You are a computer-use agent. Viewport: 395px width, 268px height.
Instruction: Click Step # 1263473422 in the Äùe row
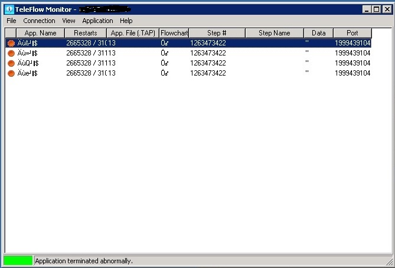(x=208, y=73)
